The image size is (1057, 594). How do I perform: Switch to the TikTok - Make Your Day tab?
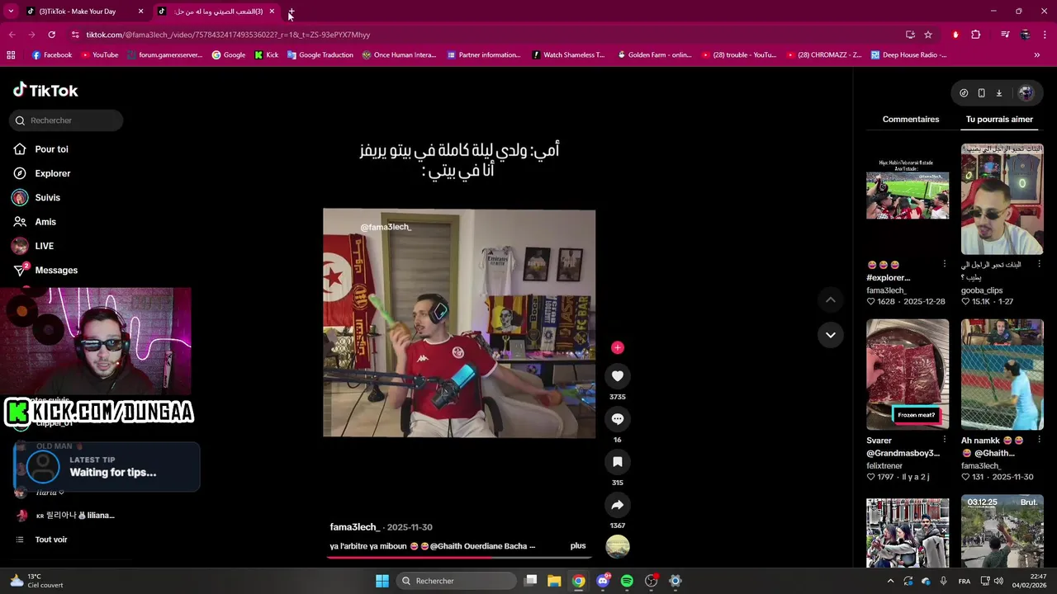click(x=83, y=12)
